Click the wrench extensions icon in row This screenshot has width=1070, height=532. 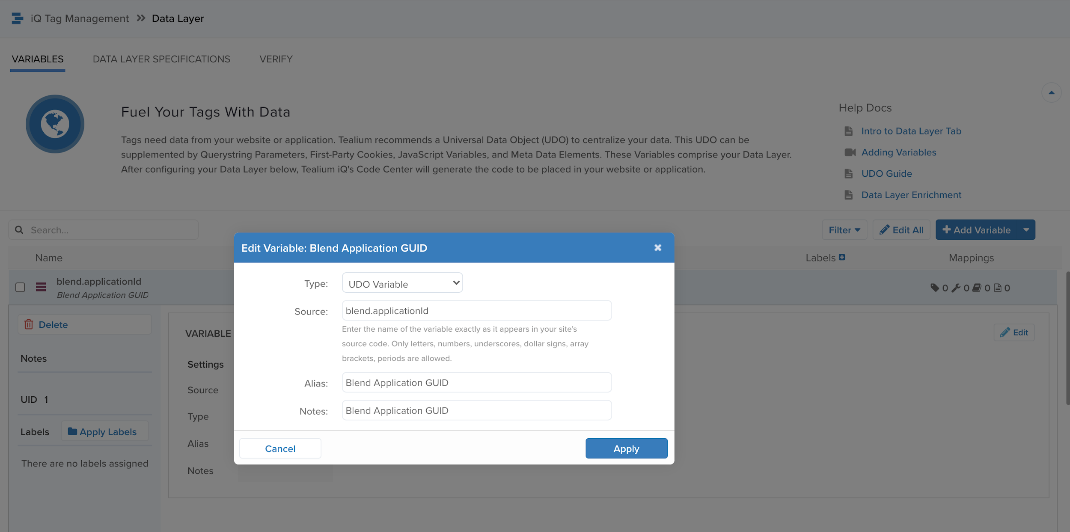tap(956, 288)
